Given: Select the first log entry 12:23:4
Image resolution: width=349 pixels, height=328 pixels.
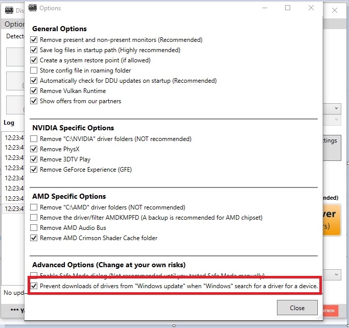Looking at the screenshot, I should (x=14, y=138).
